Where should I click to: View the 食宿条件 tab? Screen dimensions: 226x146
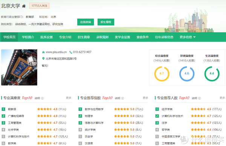pyautogui.click(x=142, y=37)
